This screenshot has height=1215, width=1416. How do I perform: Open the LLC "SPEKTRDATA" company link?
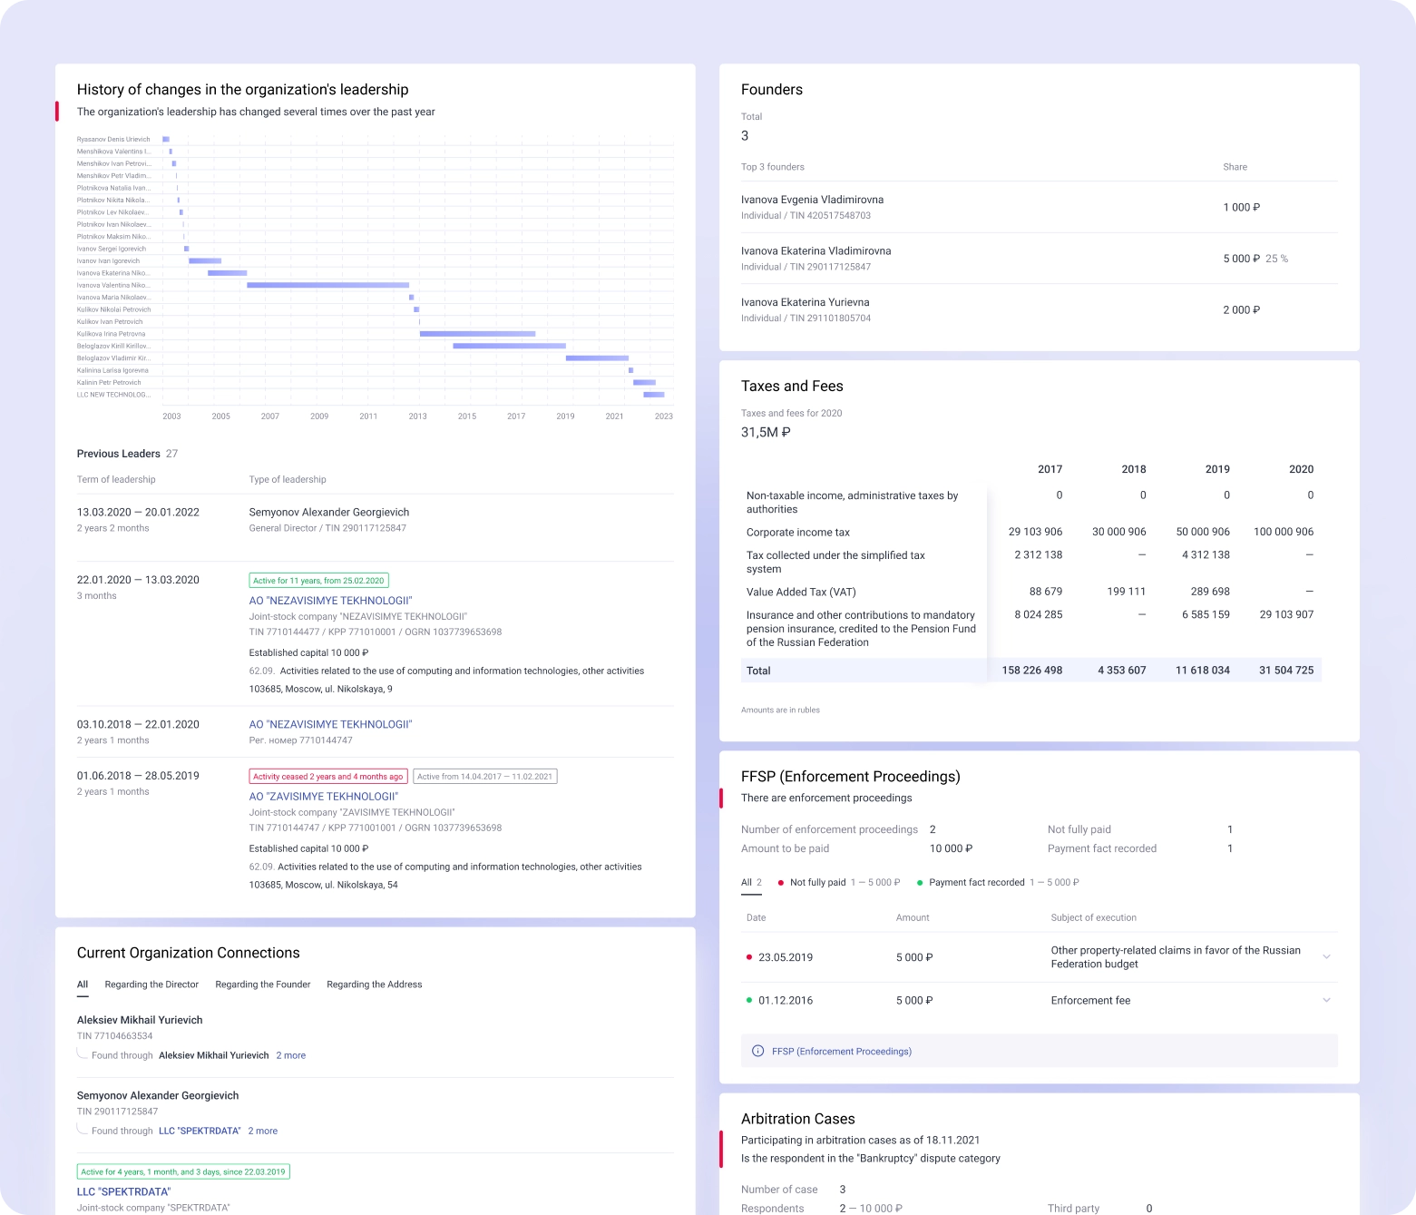coord(124,1191)
